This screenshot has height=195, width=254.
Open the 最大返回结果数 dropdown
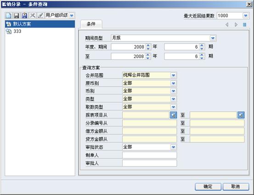pos(246,16)
